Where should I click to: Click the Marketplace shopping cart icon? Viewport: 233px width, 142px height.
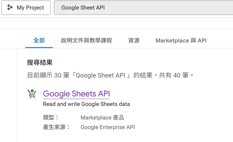32,94
